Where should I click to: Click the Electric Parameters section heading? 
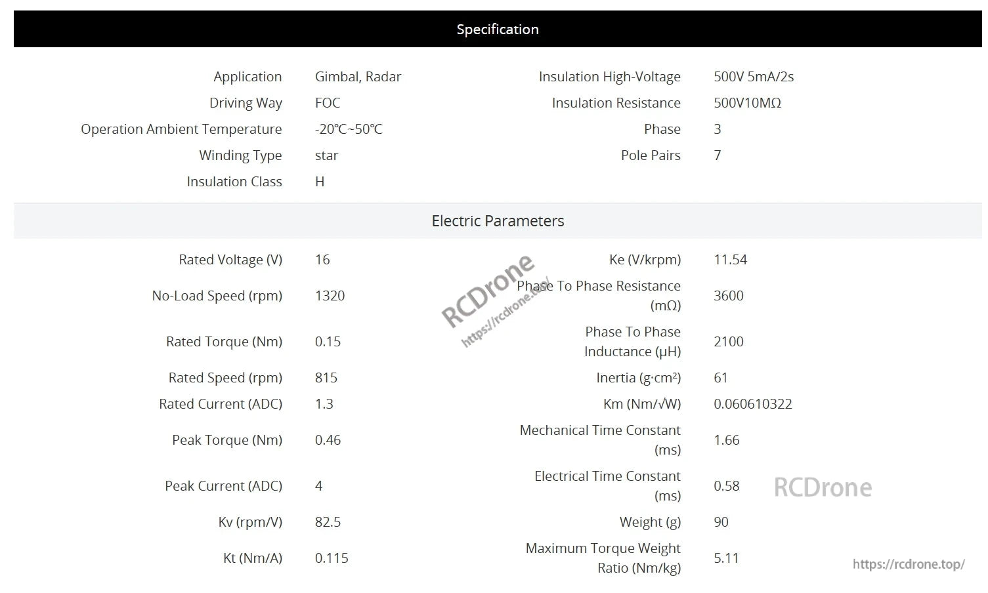coord(498,221)
